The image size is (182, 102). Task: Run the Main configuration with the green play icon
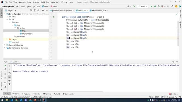click(151, 7)
